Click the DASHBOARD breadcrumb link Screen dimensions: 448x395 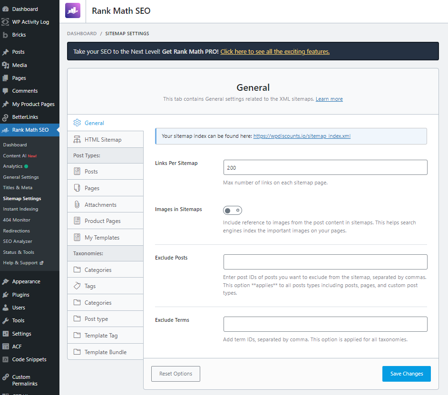click(82, 33)
